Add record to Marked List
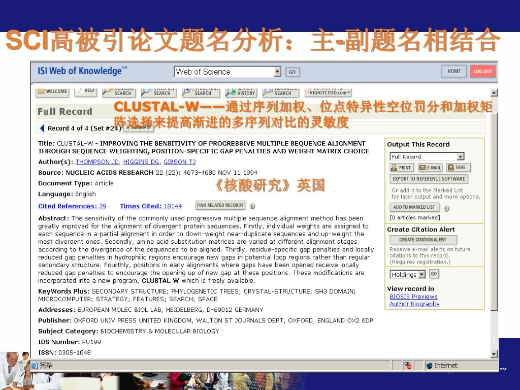The height and width of the screenshot is (390, 520). 414,207
